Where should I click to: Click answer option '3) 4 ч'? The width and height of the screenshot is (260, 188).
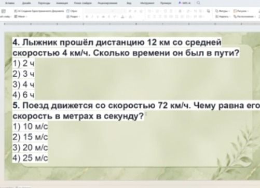(23, 84)
